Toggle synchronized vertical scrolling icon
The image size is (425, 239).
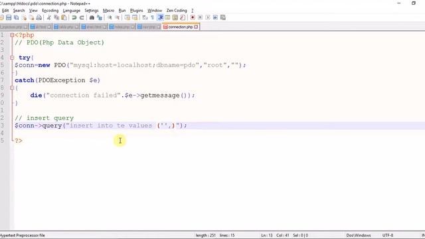point(127,18)
